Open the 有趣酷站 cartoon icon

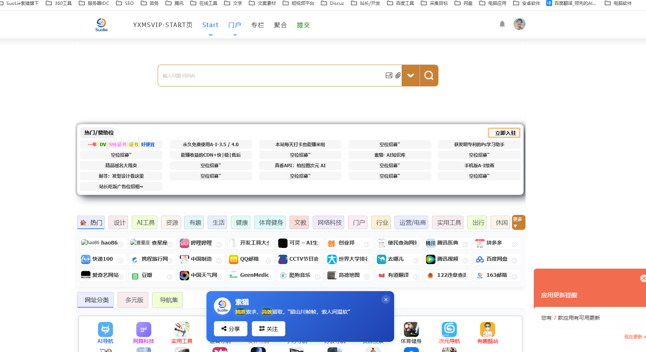click(488, 329)
